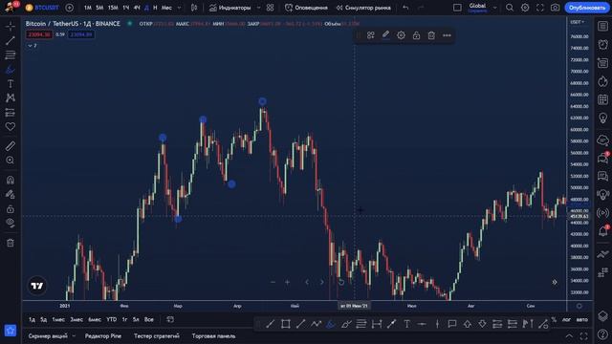
Task: Expand the indicator legend chevron
Action: point(32,46)
